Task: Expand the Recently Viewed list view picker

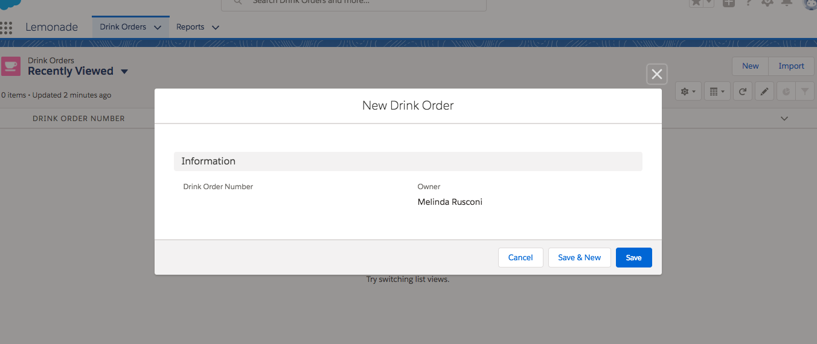Action: 124,72
